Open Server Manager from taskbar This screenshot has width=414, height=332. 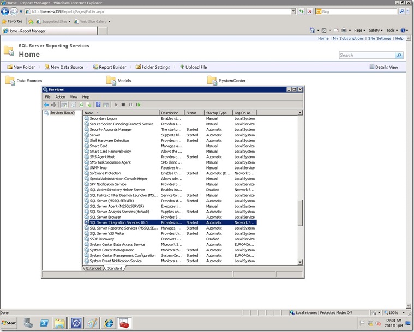click(x=28, y=323)
